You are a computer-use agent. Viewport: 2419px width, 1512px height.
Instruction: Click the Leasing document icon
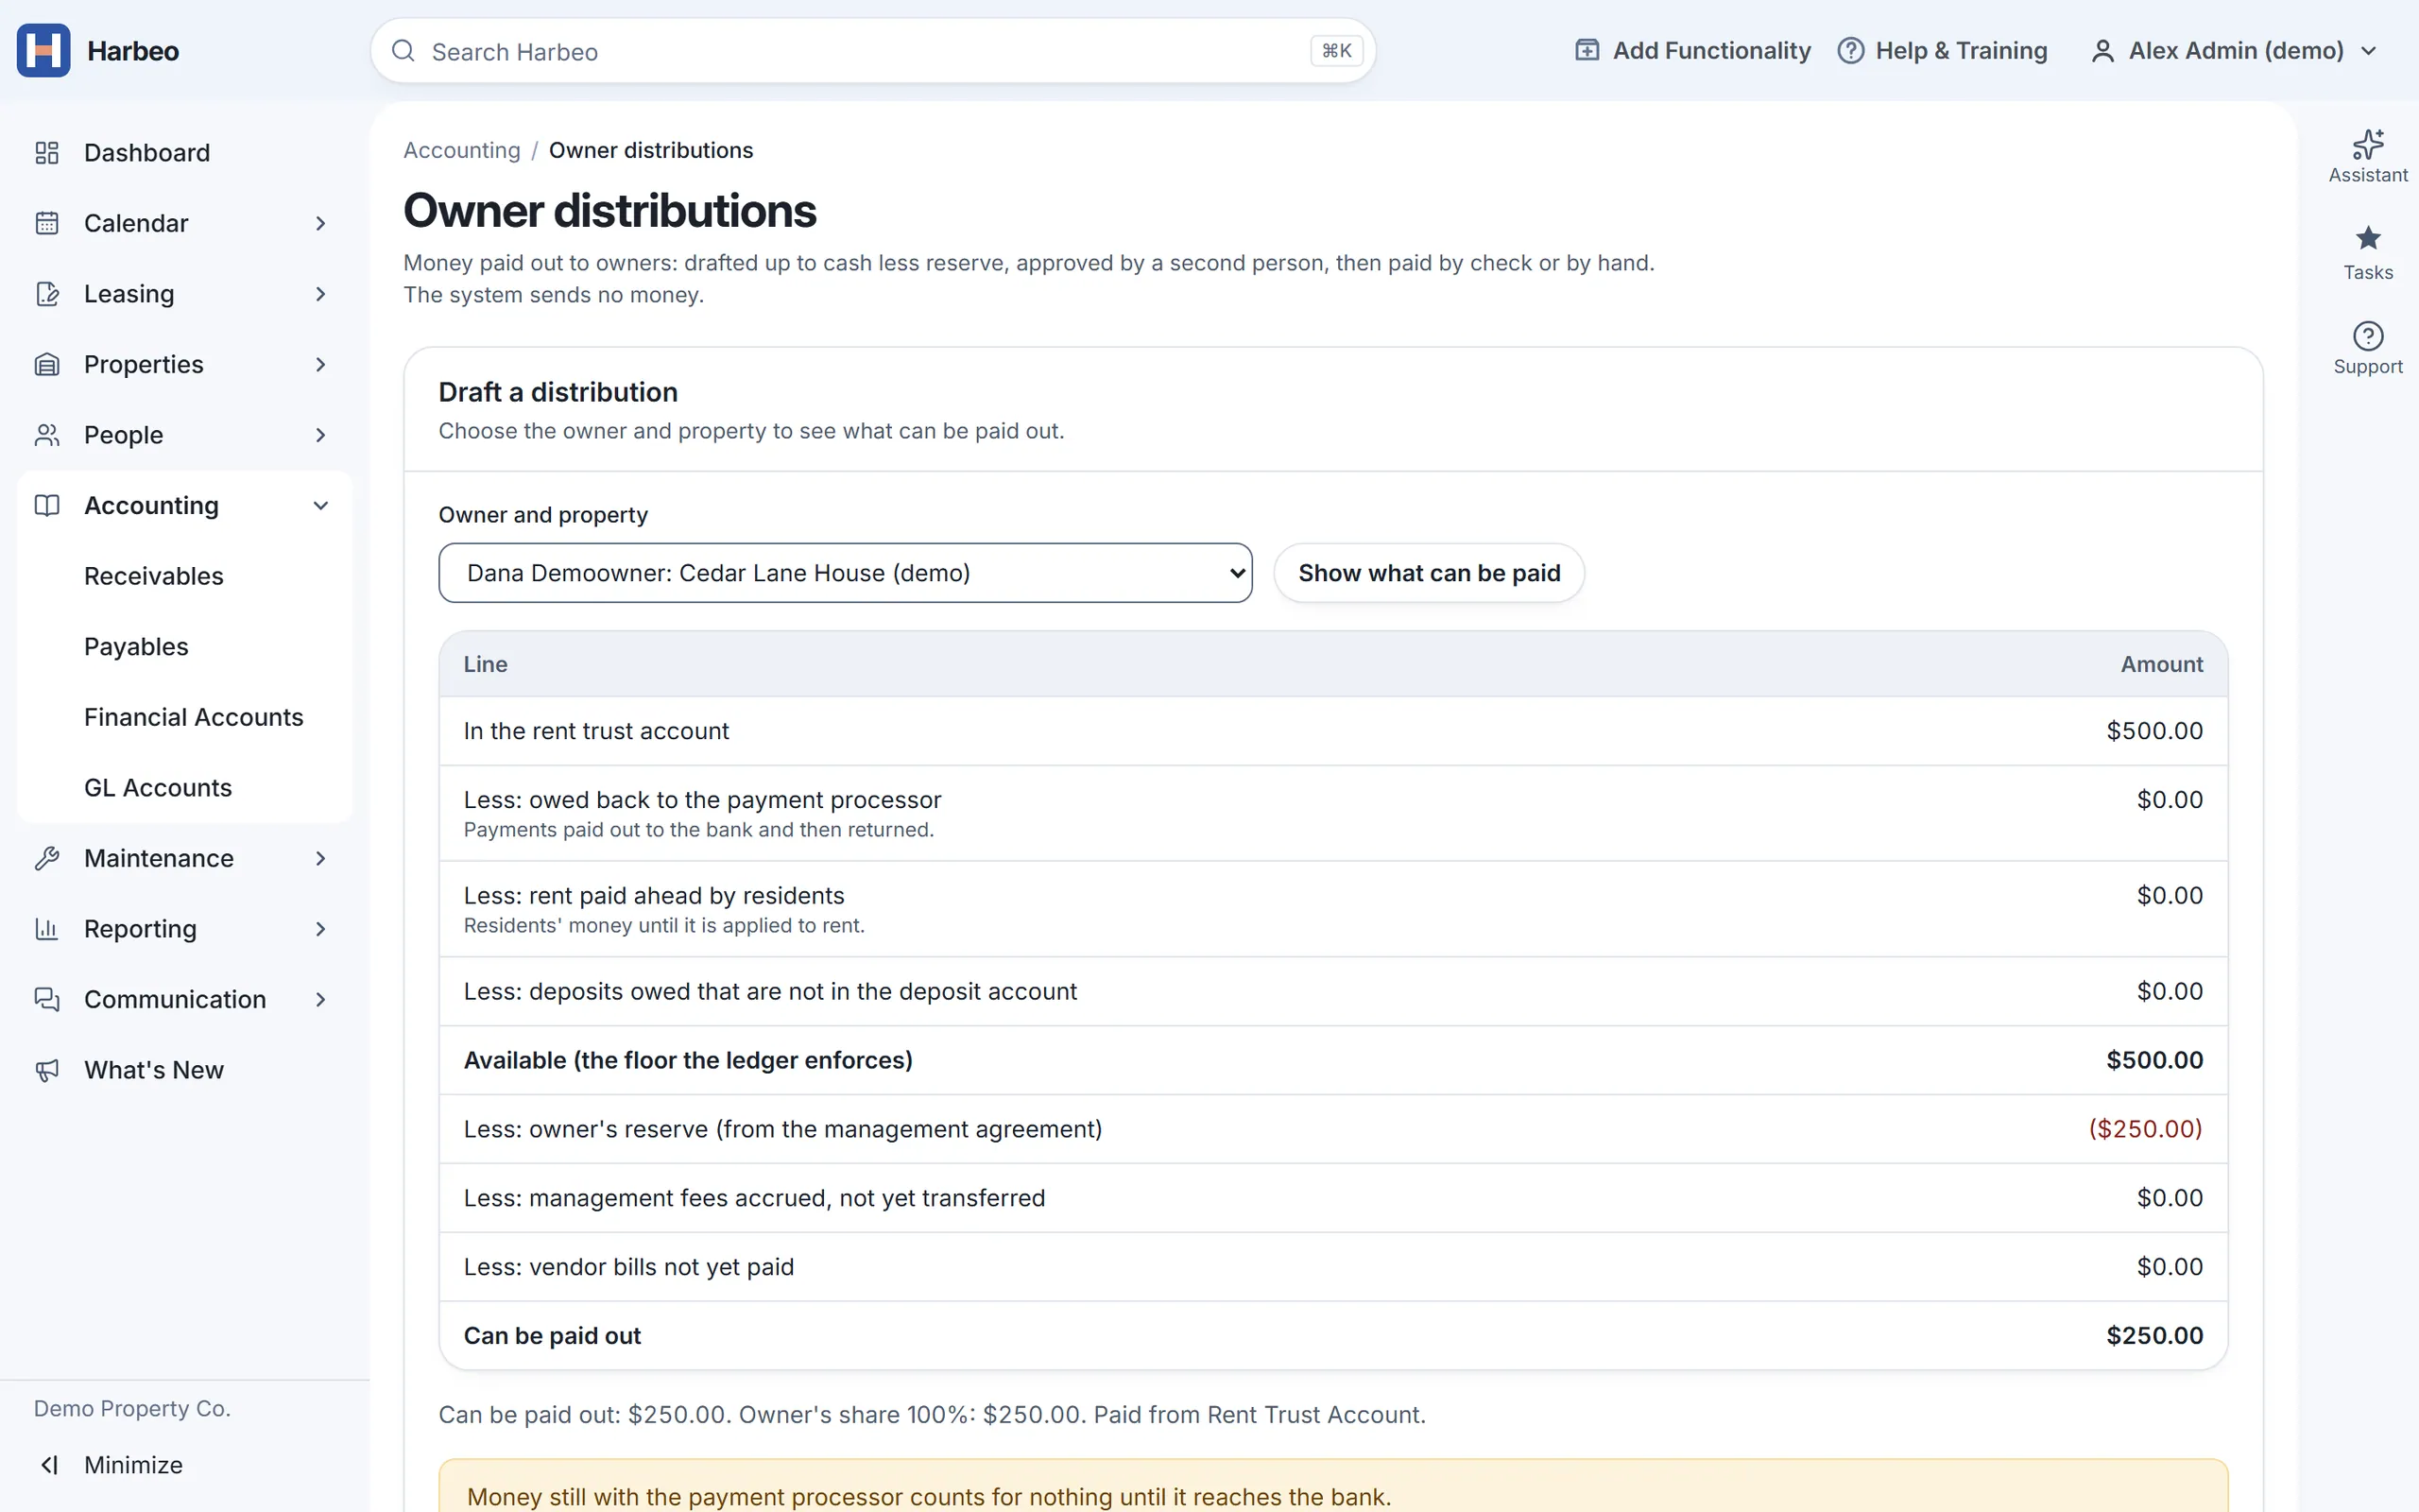[47, 294]
